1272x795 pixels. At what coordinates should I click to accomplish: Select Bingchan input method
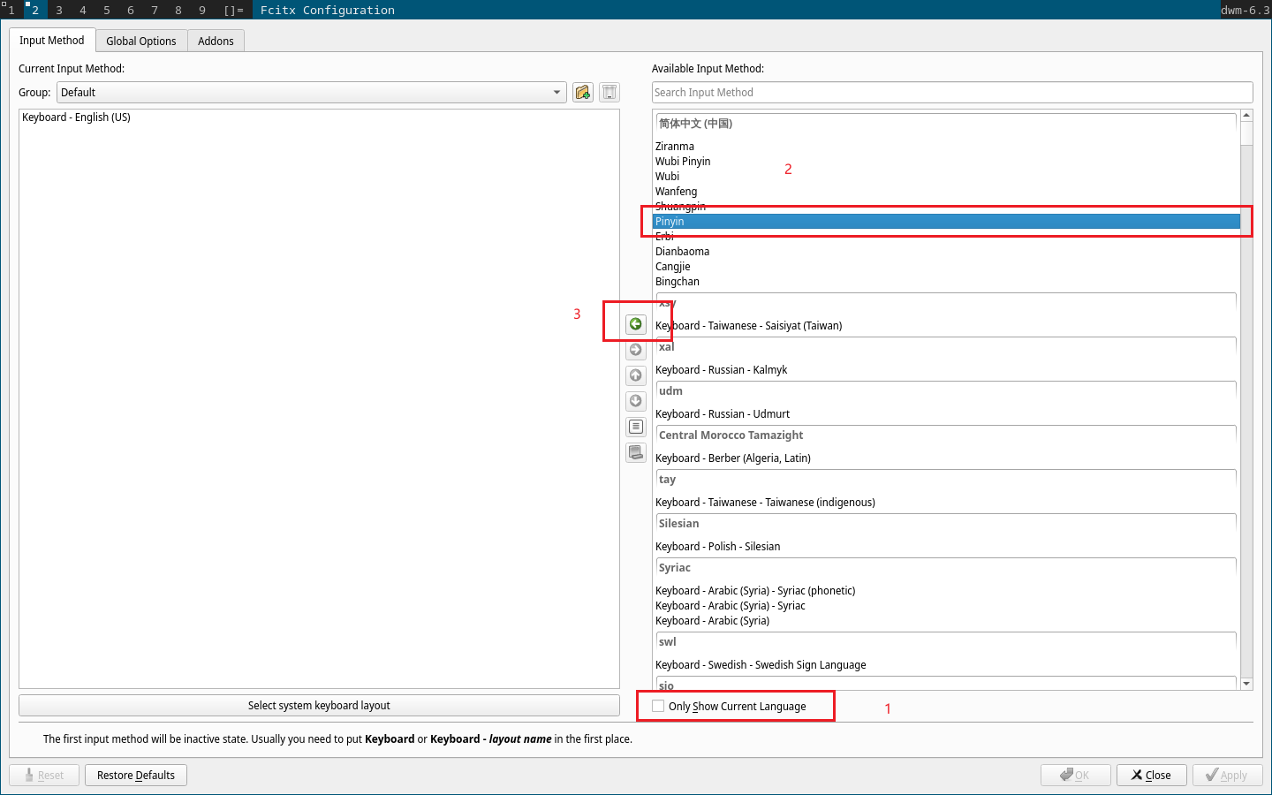pos(946,282)
